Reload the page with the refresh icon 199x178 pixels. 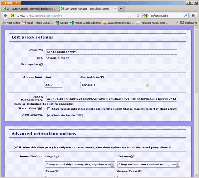click(x=138, y=16)
